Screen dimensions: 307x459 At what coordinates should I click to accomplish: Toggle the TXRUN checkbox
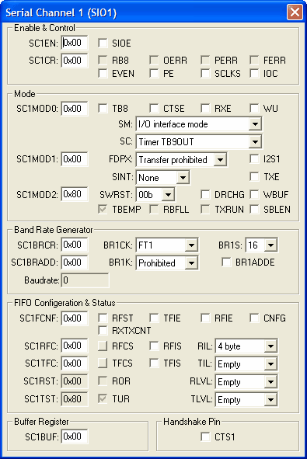205,209
